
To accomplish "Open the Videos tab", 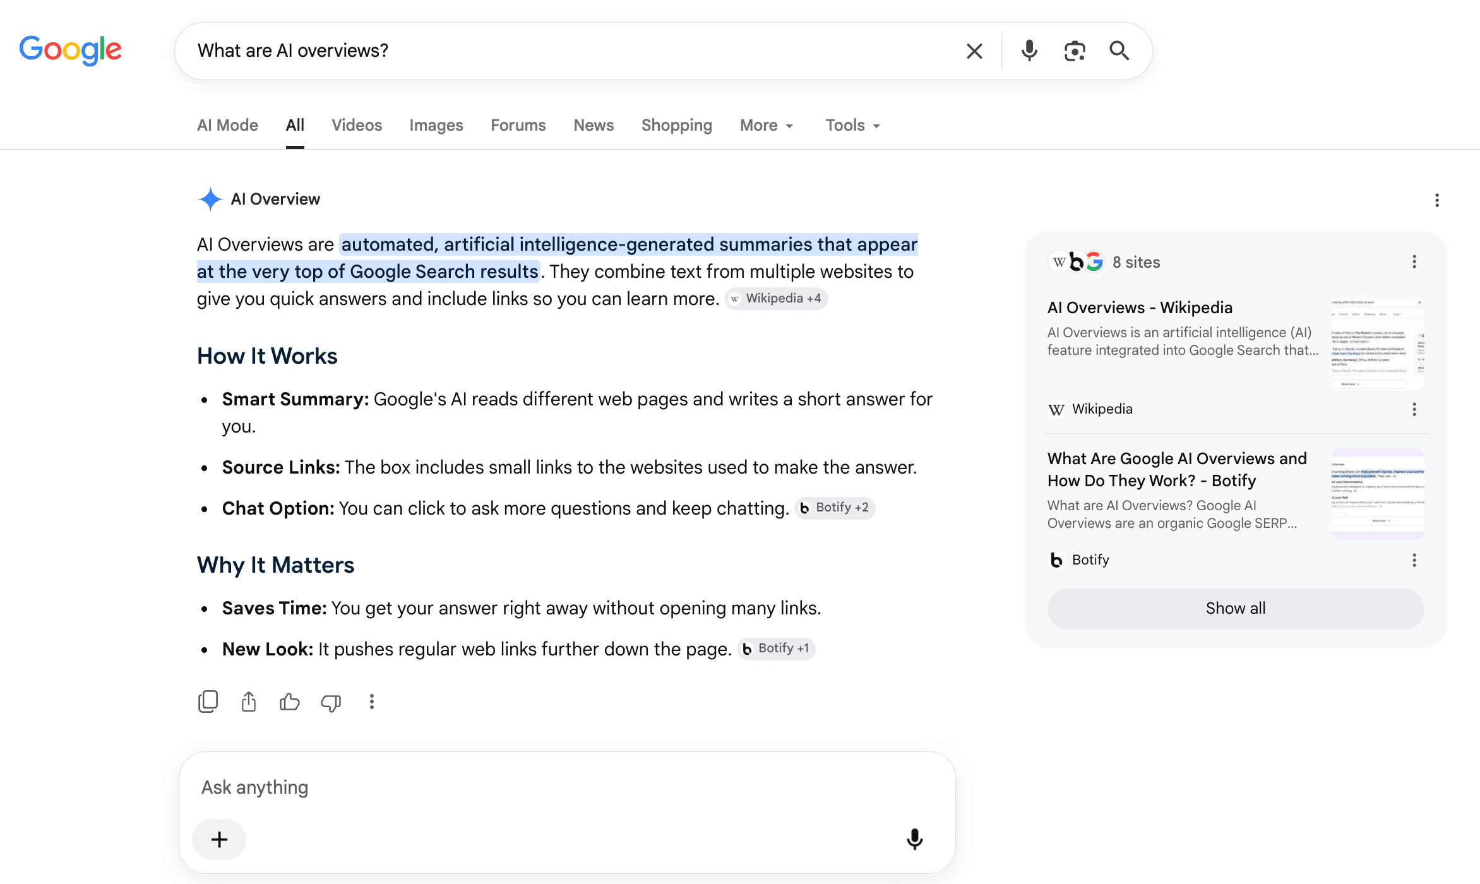I will (357, 125).
